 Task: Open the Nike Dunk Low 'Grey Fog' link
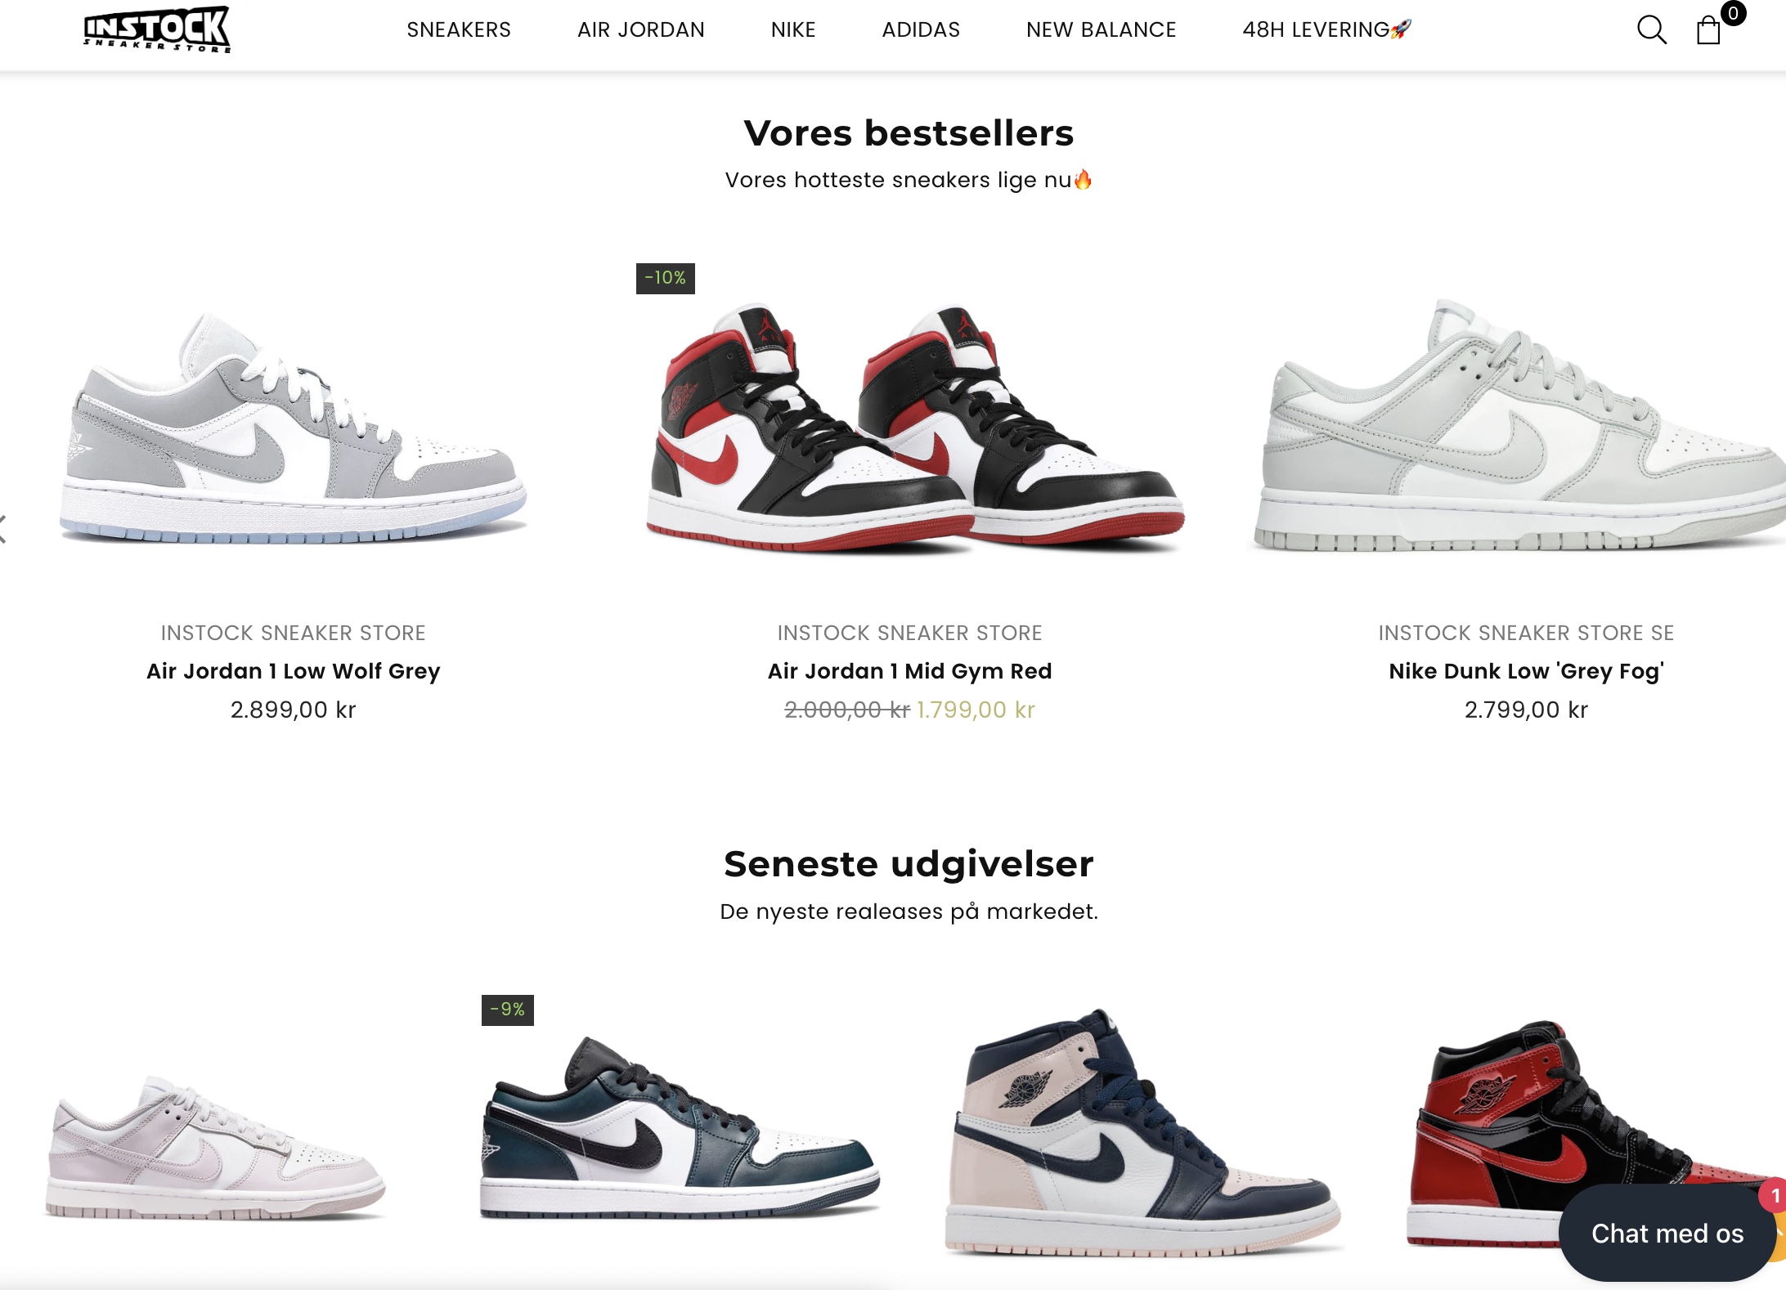coord(1526,671)
